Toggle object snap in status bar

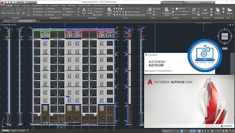click(194, 131)
